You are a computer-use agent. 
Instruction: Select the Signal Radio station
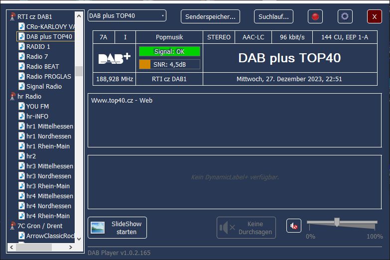coord(44,86)
